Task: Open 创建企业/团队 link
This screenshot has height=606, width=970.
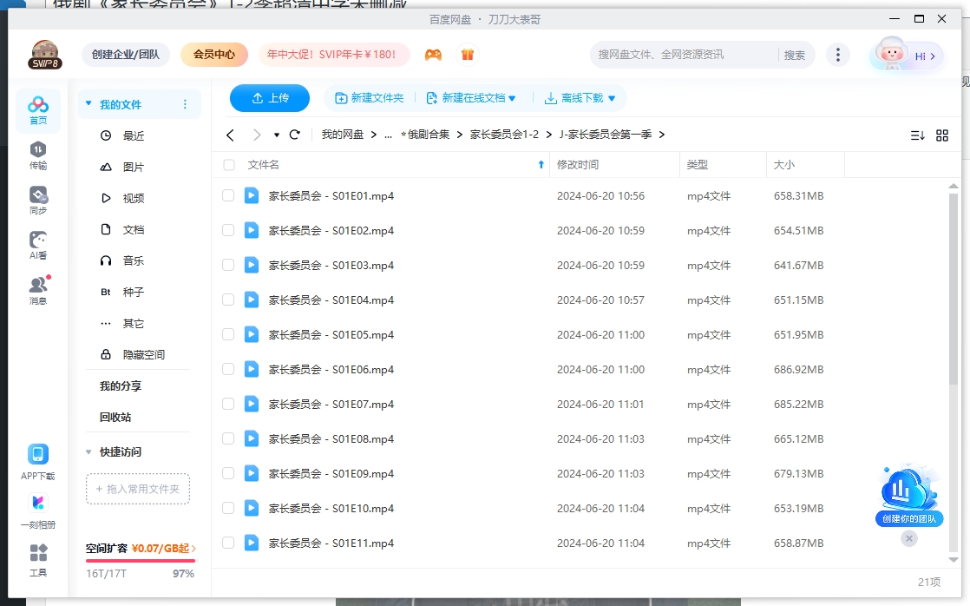Action: 124,54
